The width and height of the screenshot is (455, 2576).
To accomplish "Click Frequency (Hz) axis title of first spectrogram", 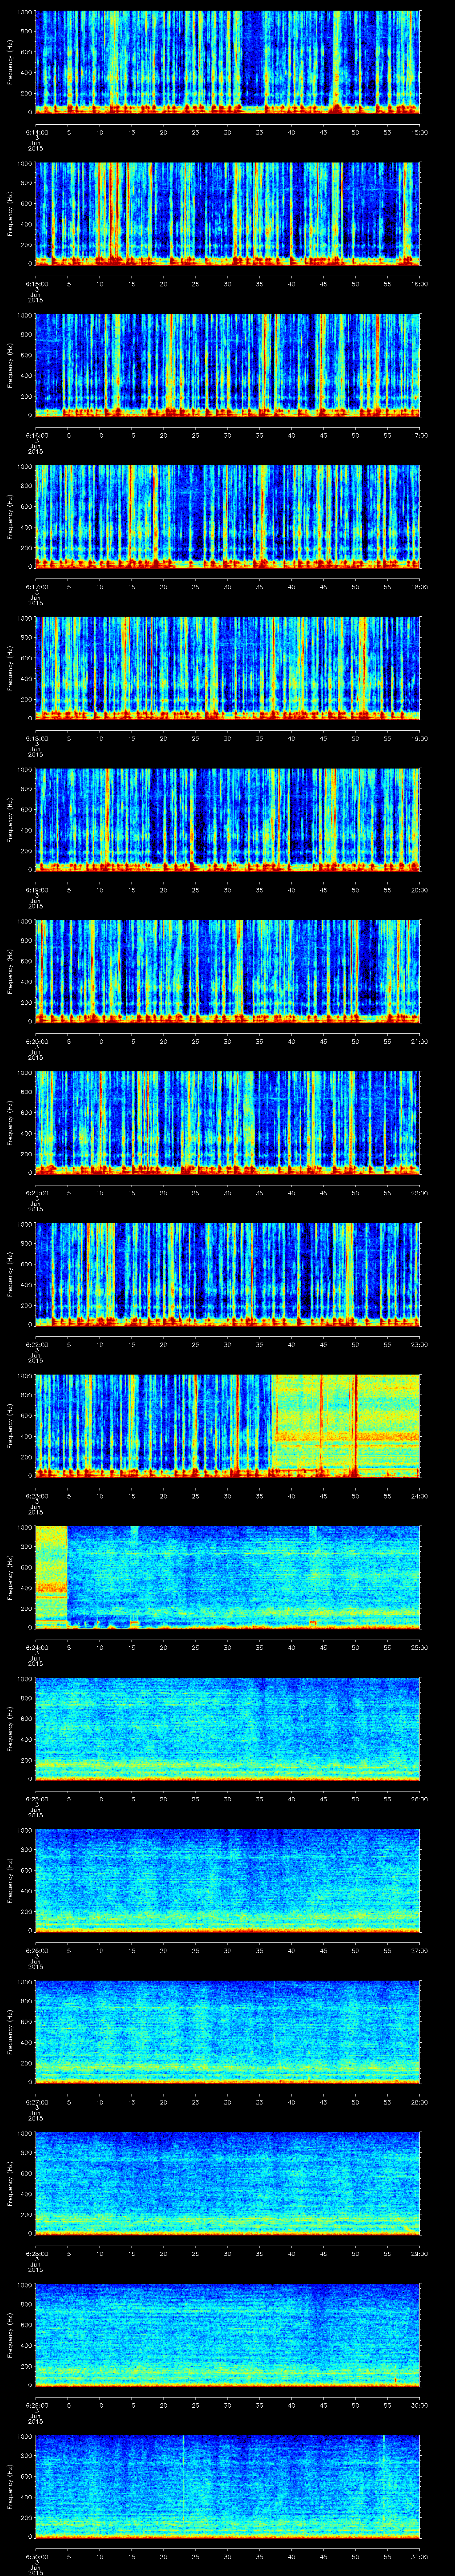I will point(10,62).
